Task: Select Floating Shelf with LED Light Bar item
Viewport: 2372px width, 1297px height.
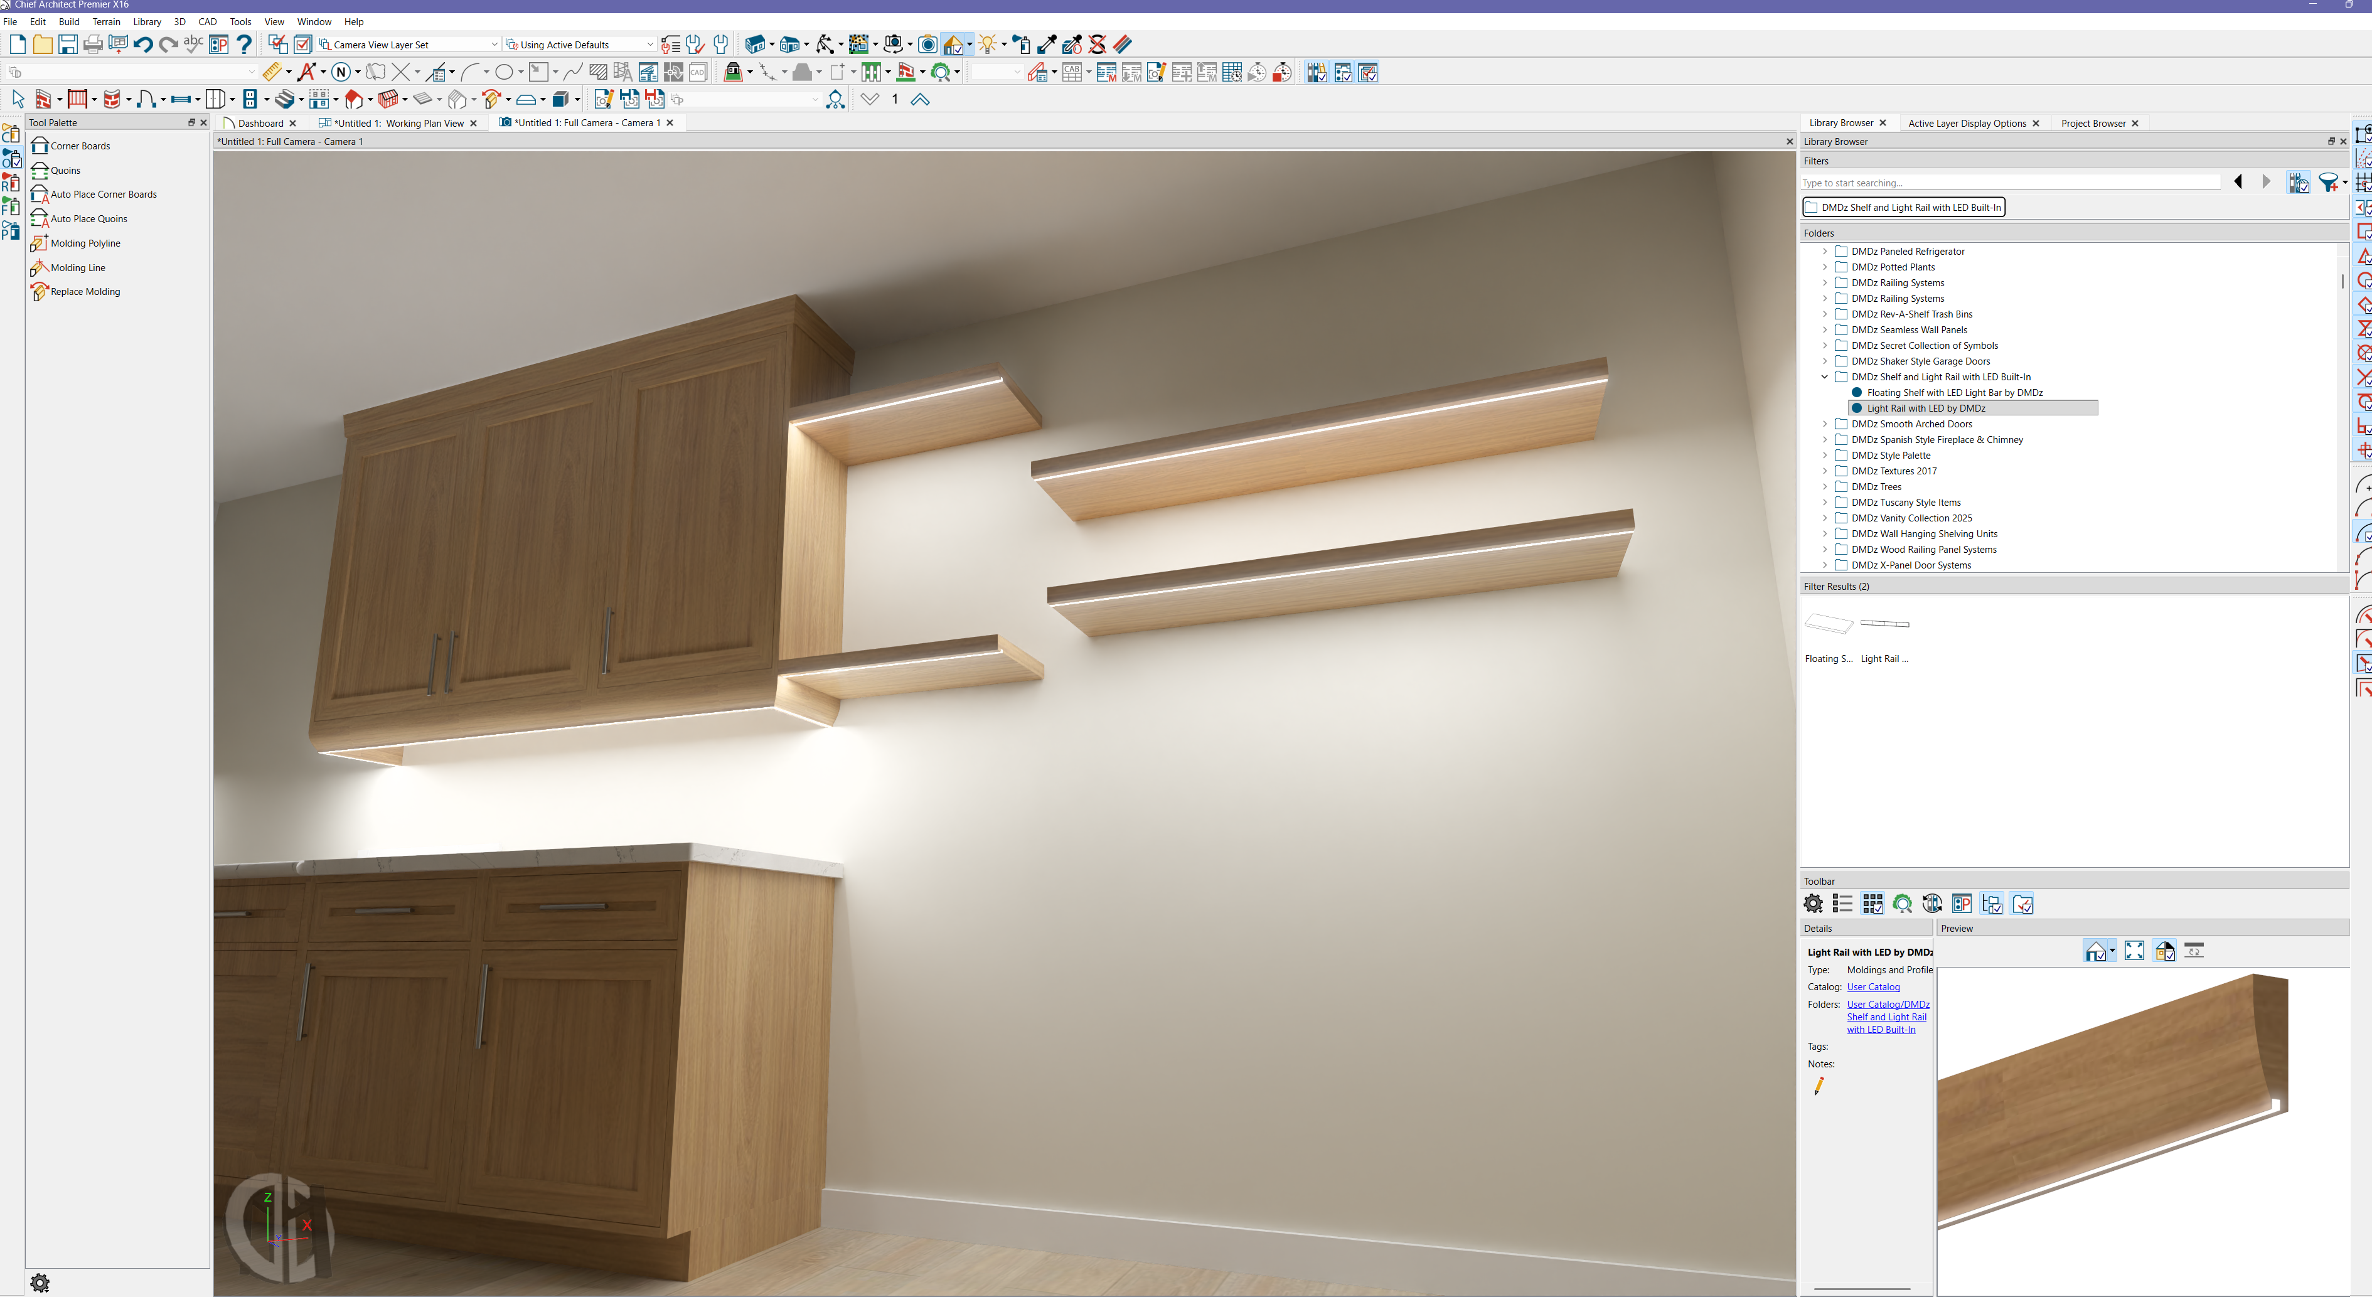Action: coord(1954,393)
